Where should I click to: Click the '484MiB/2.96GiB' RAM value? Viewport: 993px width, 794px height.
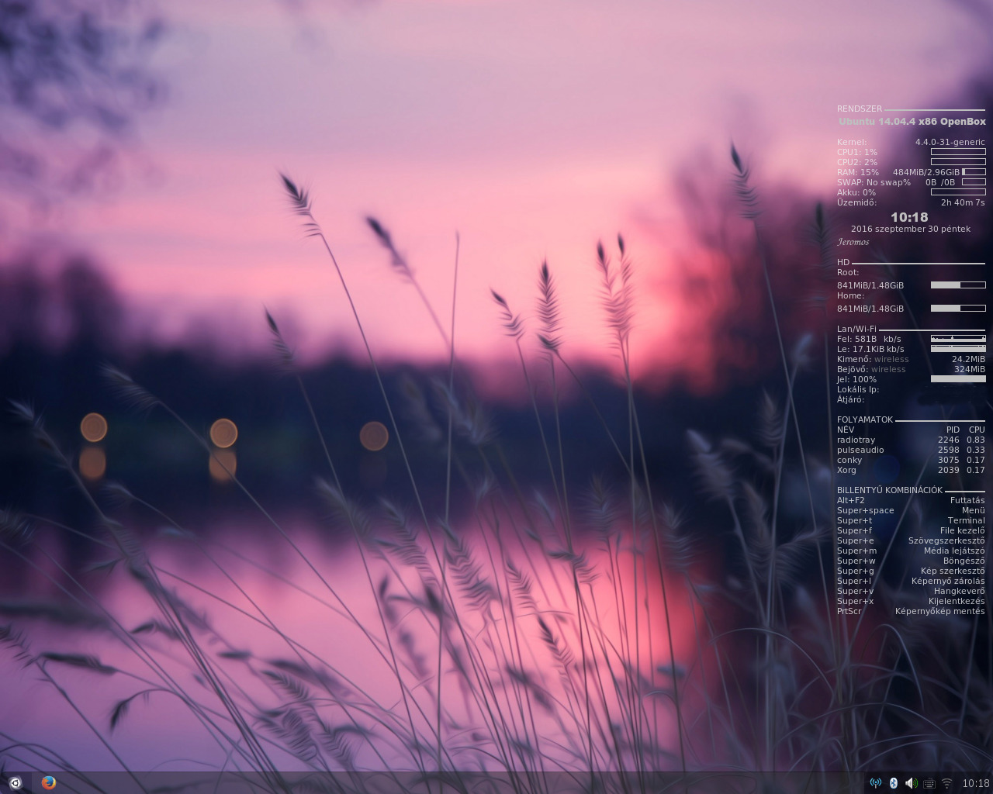[x=926, y=172]
